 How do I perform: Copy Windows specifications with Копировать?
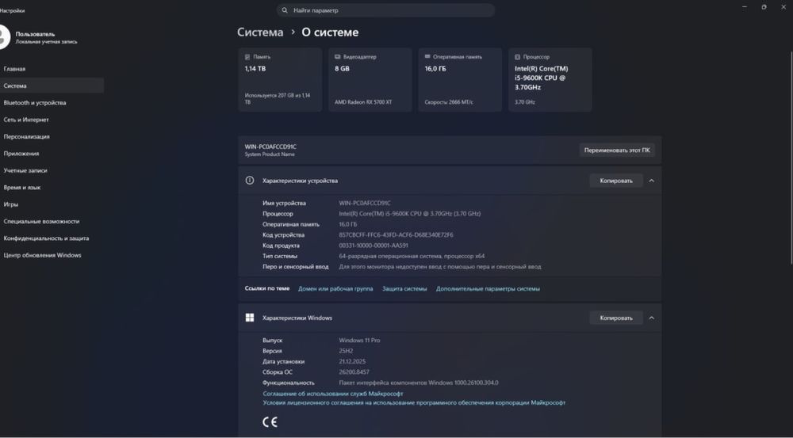pyautogui.click(x=616, y=318)
